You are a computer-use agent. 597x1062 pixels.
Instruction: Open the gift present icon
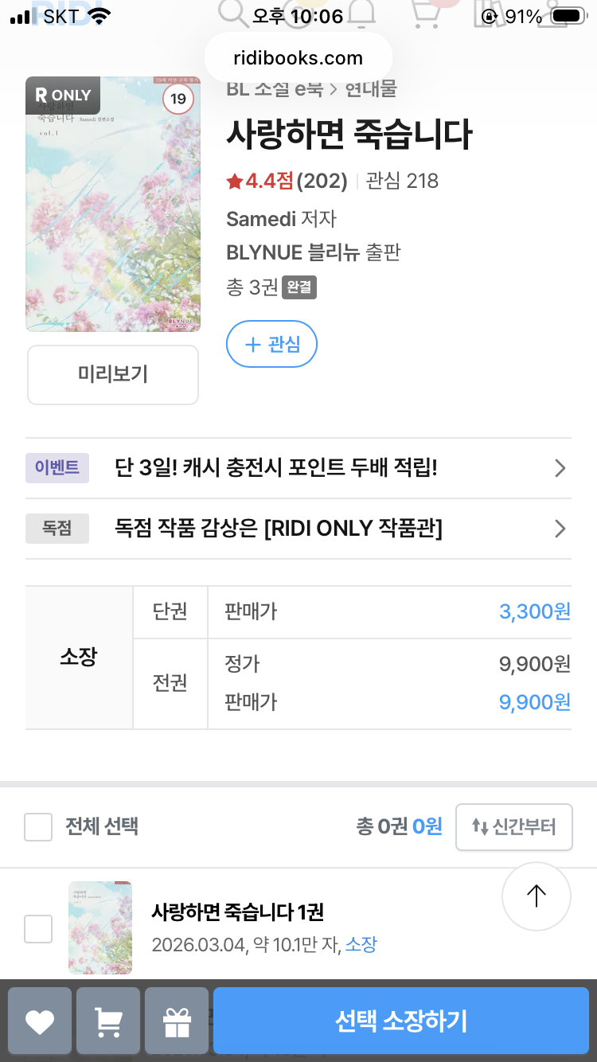(177, 1021)
